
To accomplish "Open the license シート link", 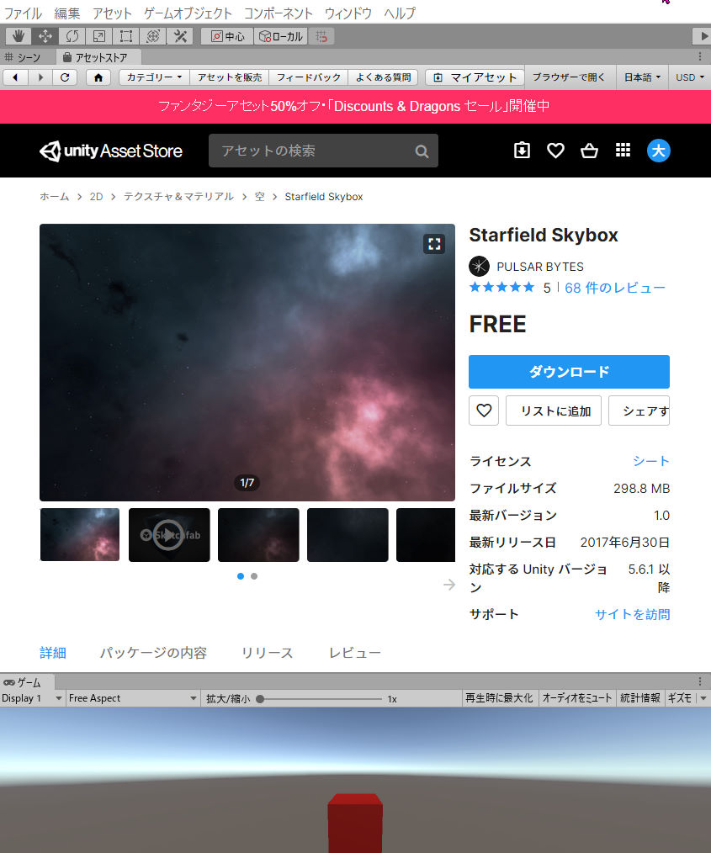I will click(x=650, y=461).
